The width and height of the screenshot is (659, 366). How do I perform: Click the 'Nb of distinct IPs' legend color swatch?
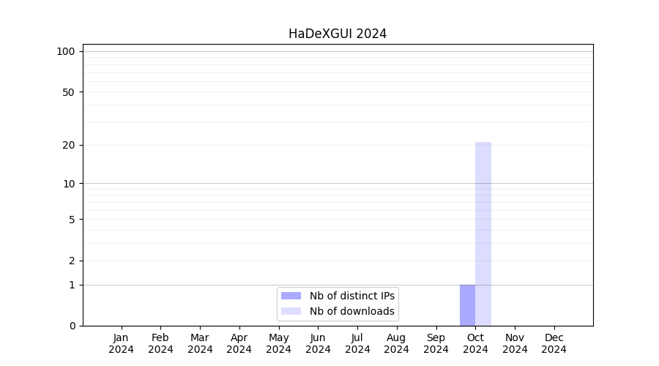pos(291,296)
